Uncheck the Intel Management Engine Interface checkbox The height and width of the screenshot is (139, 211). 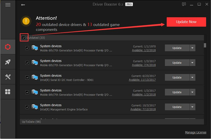[27, 107]
